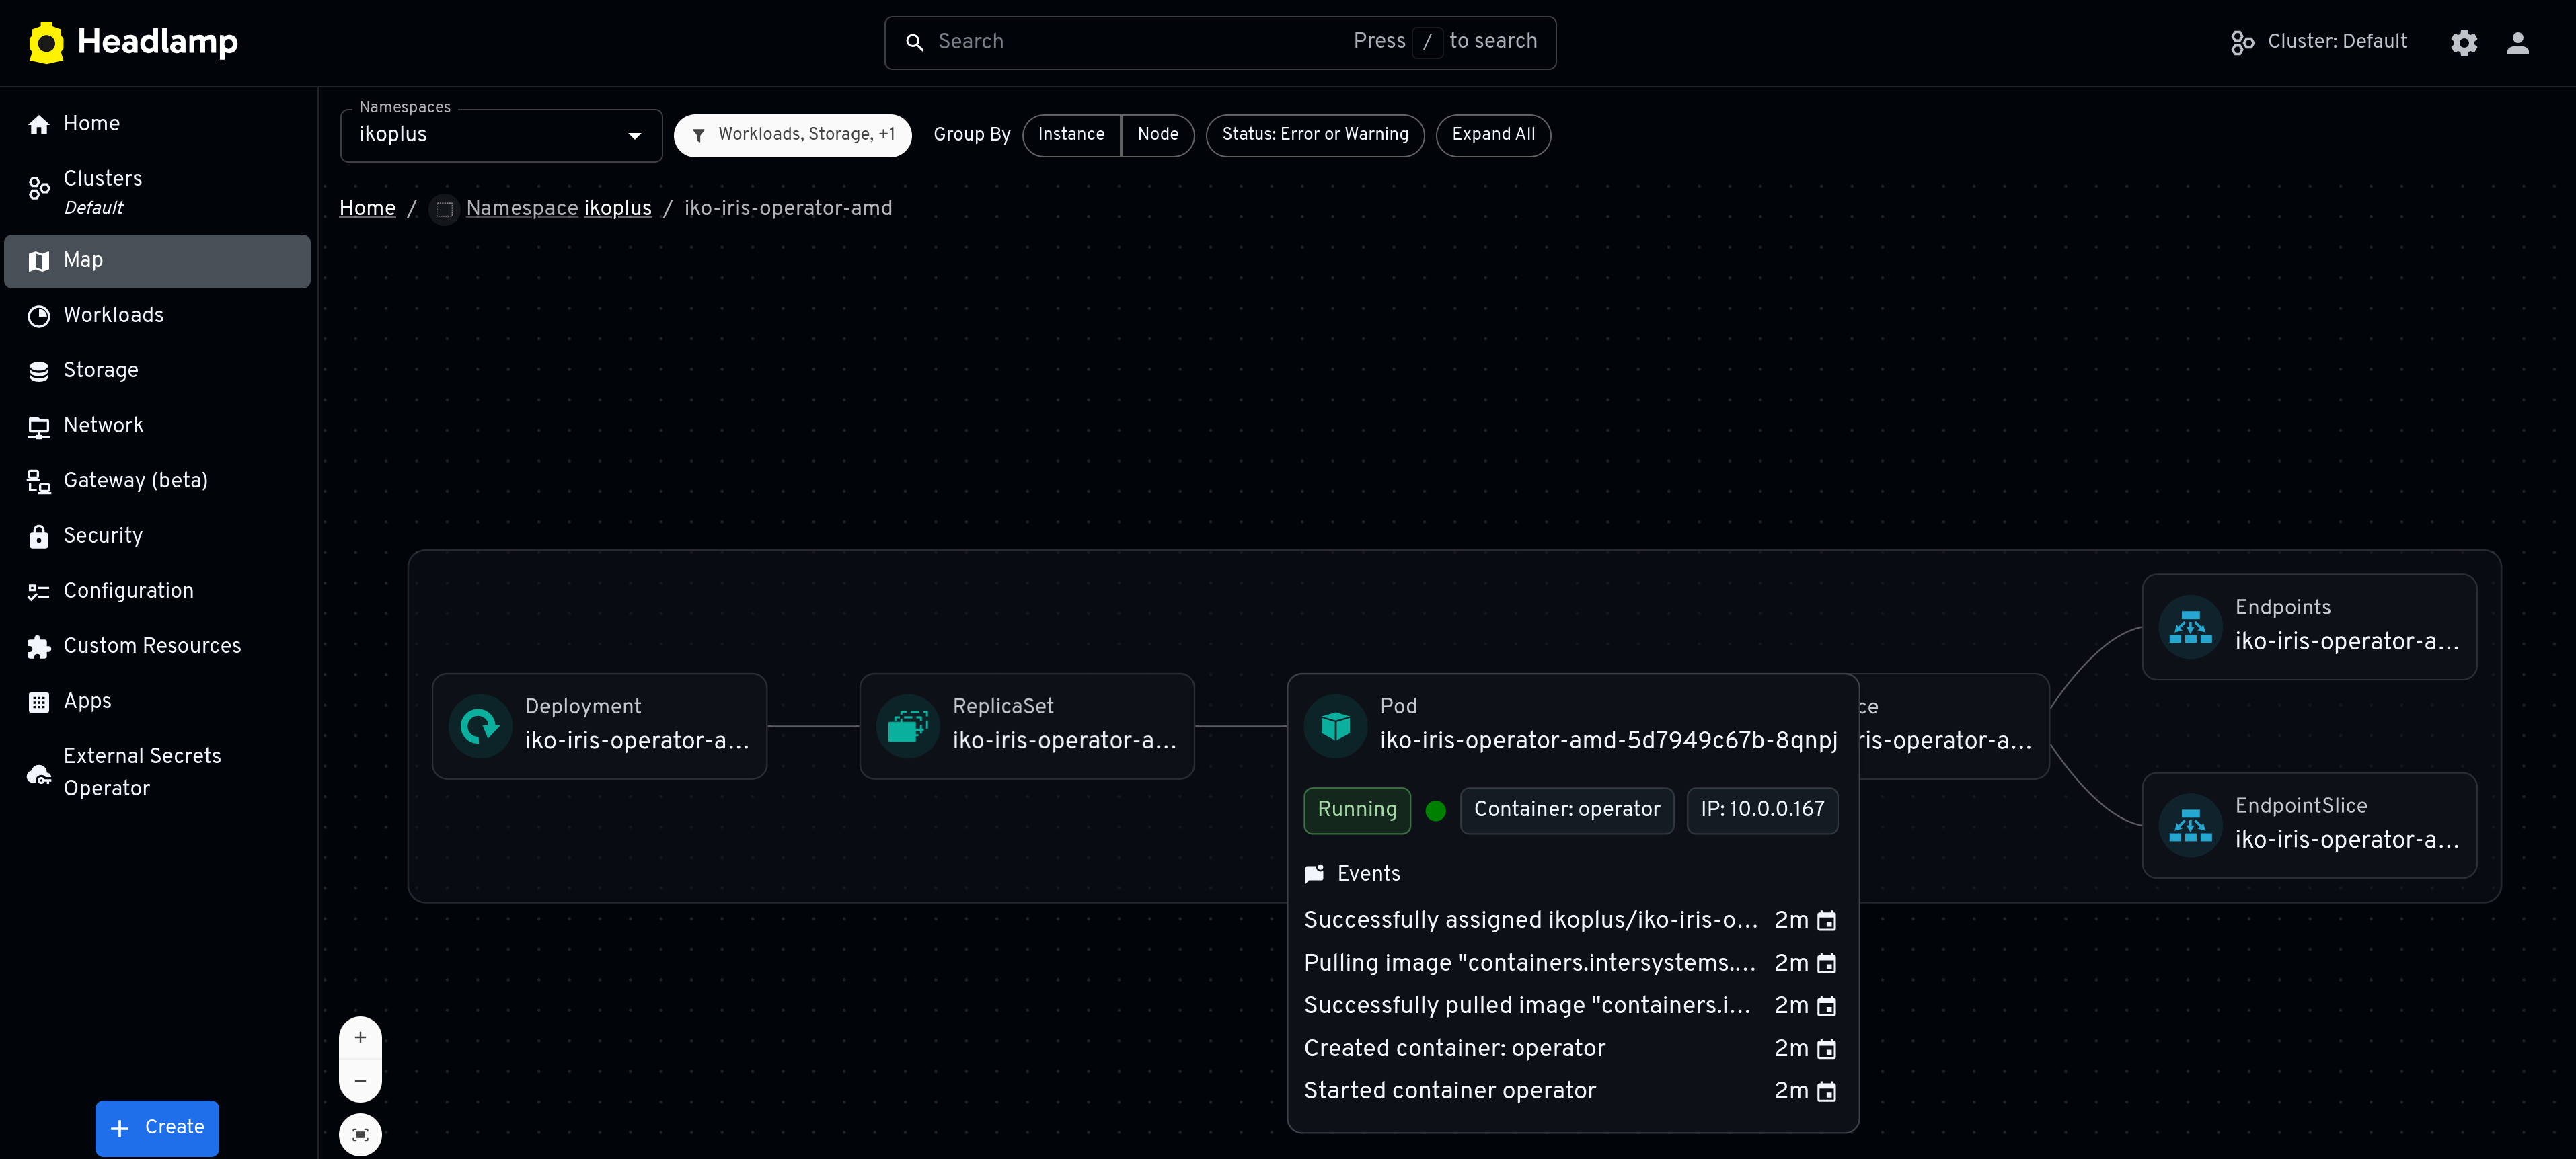Click the Deployment node icon
This screenshot has height=1159, width=2576.
[x=480, y=726]
